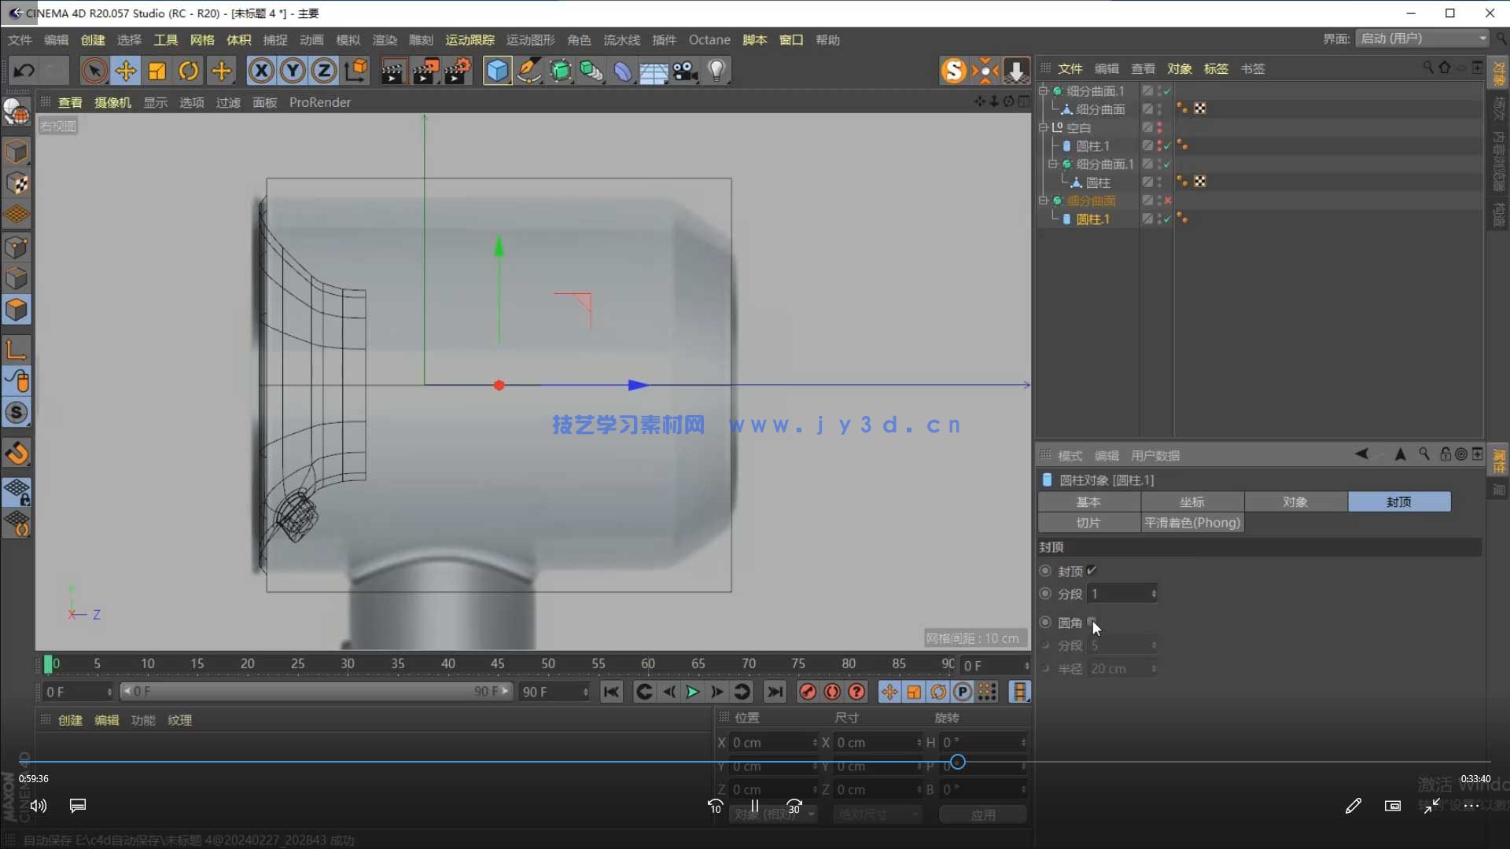
Task: Toggle the X axis lock
Action: (261, 71)
